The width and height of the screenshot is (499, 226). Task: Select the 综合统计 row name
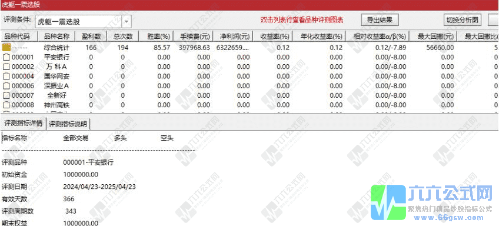pos(56,48)
